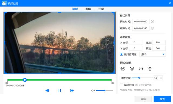173x104 pixels.
Task: Click the X 坐标 input field
Action: (135, 42)
